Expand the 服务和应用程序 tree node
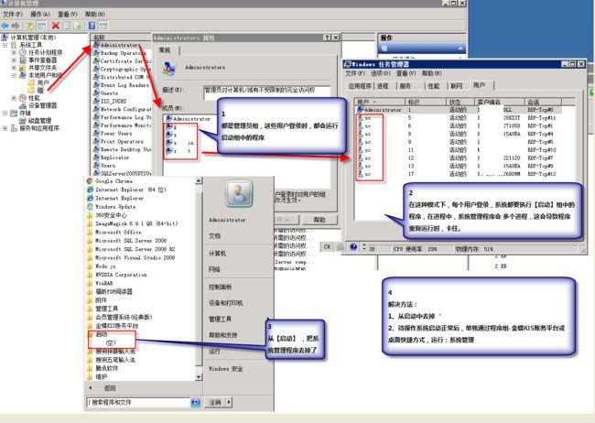Image resolution: width=595 pixels, height=423 pixels. (5, 128)
